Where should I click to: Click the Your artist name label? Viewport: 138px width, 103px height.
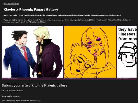click(x=10, y=96)
